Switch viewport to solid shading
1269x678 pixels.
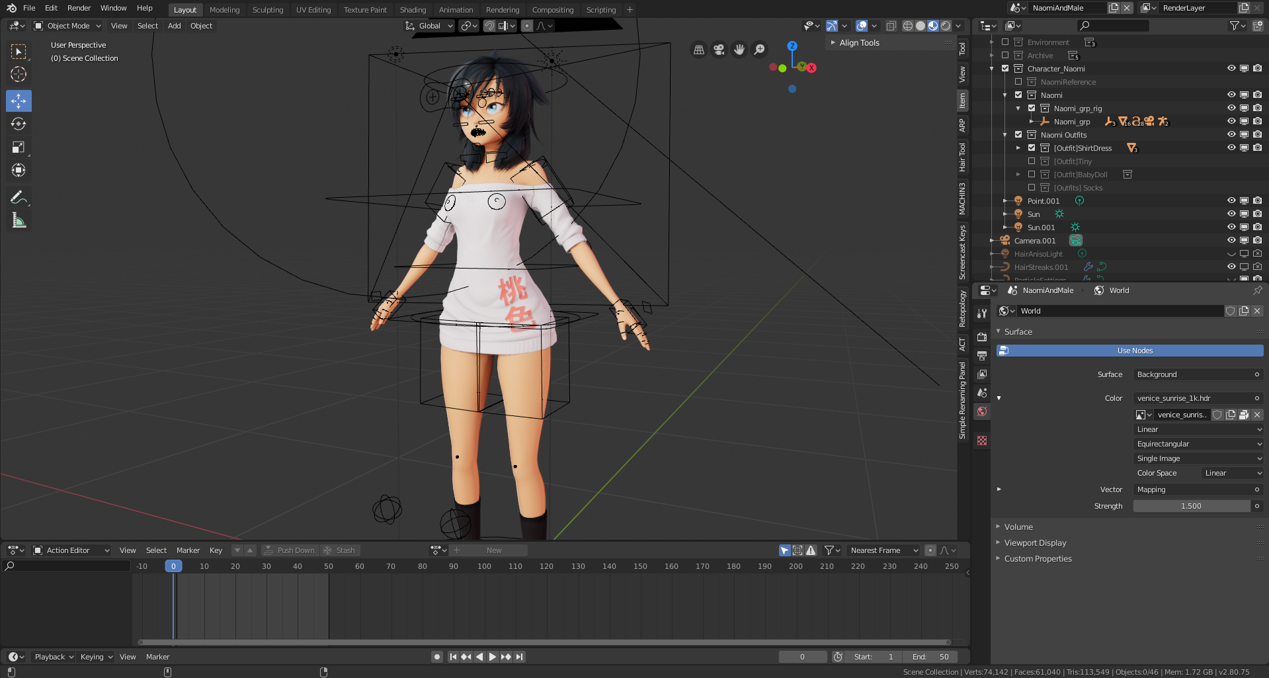(921, 26)
